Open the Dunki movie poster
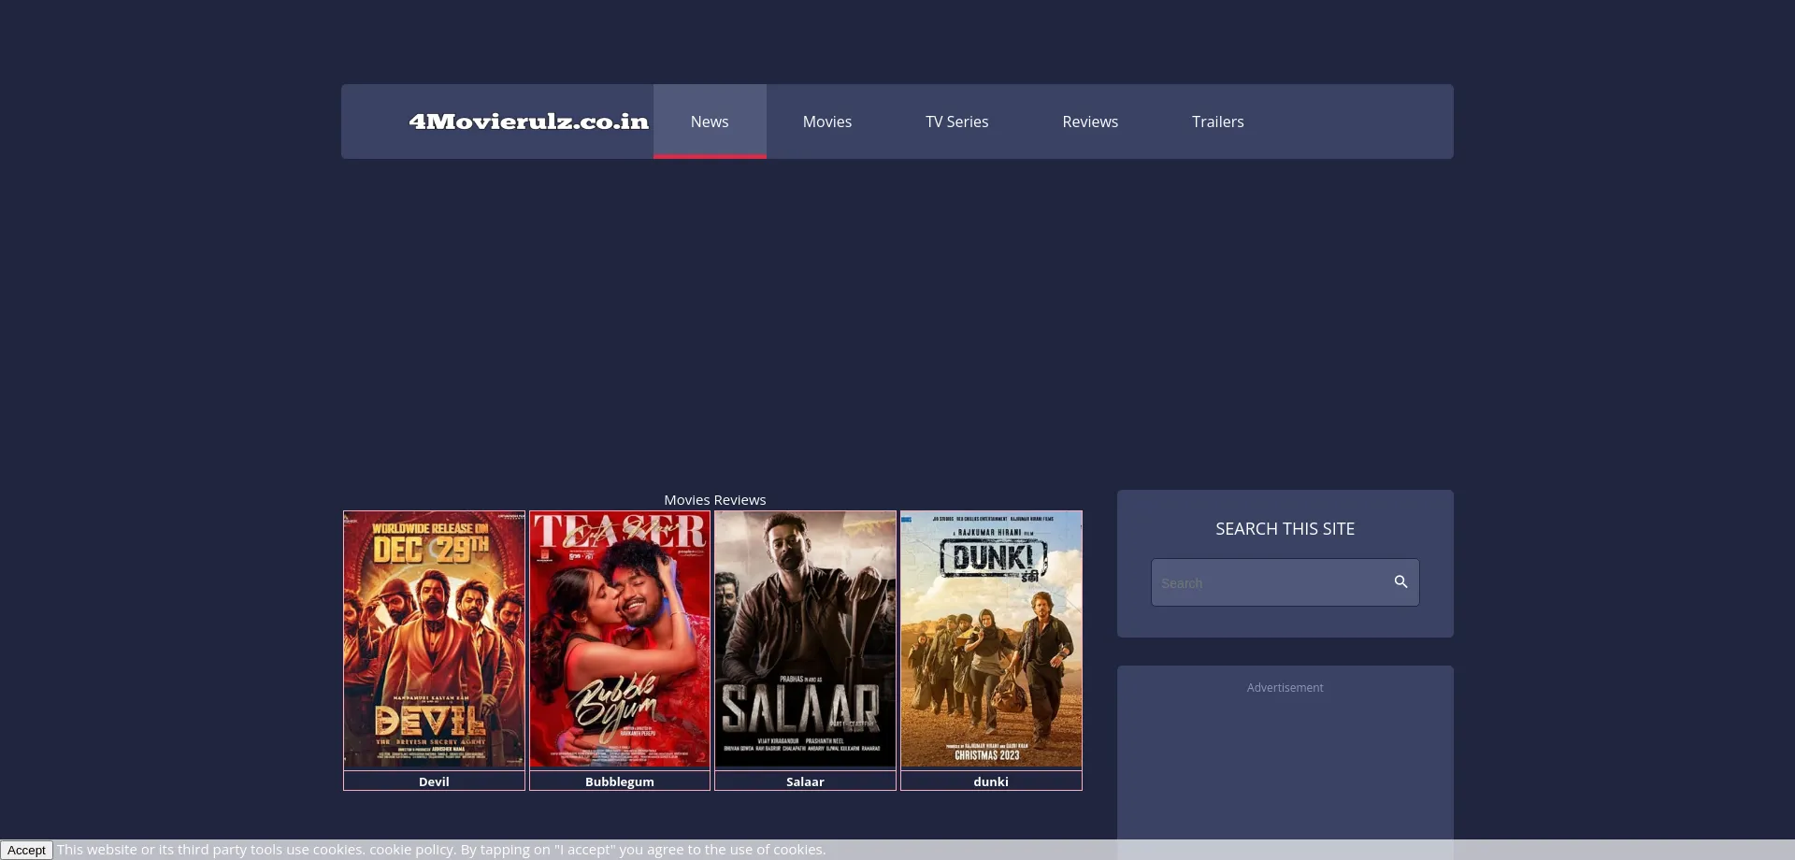 pyautogui.click(x=991, y=640)
